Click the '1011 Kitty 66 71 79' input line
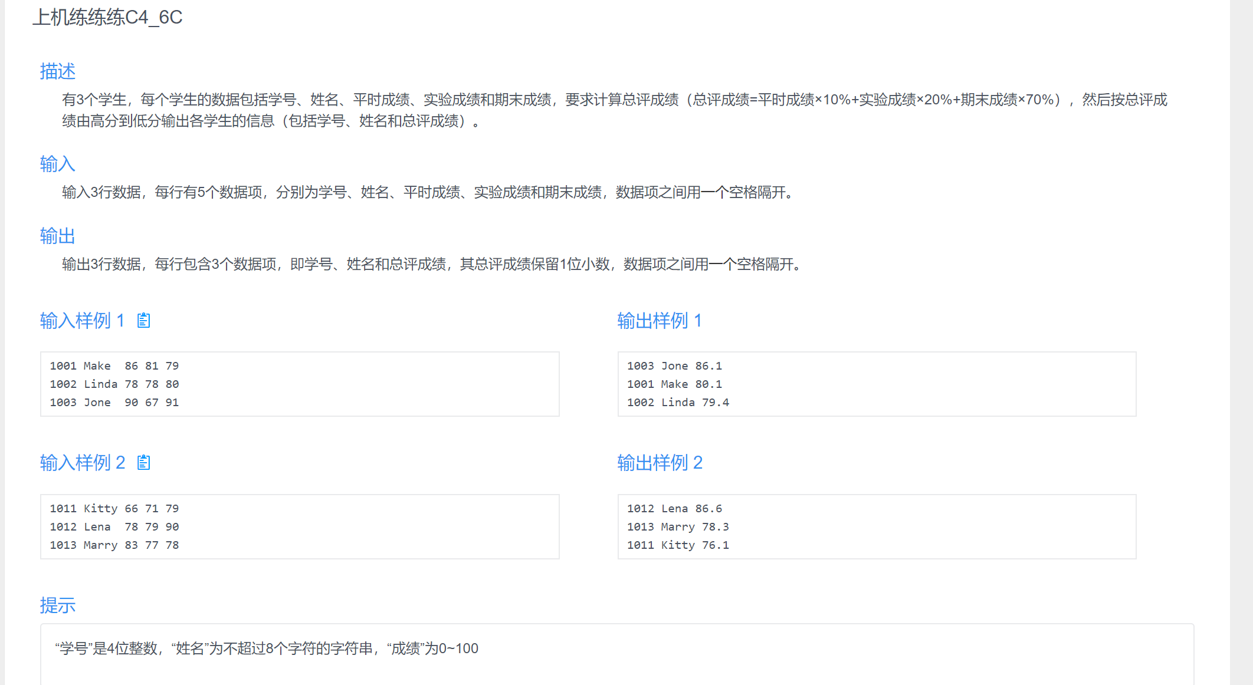The image size is (1253, 685). [114, 509]
